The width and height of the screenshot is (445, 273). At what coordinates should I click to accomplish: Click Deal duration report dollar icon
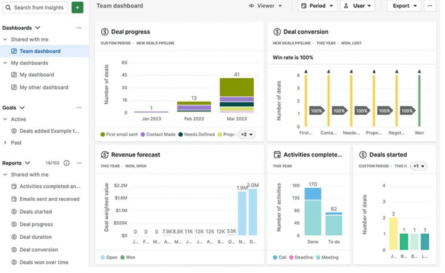13,236
